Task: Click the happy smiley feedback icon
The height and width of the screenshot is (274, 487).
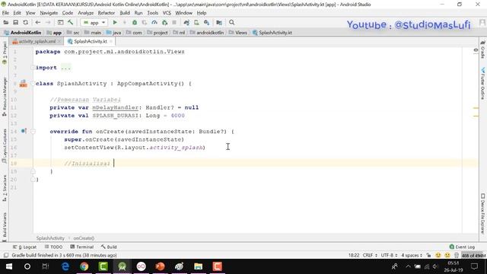Action: [438, 256]
